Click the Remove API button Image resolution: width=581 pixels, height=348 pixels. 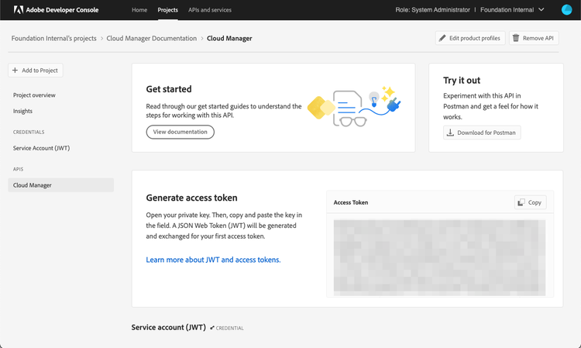(534, 38)
